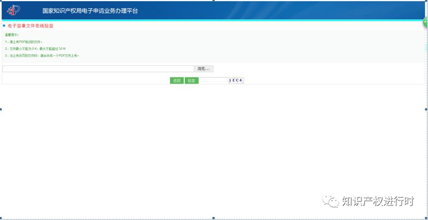Click the header title 国家知识产权局电子申请业务办理平台
Viewport: 428px width, 220px height.
[90, 11]
